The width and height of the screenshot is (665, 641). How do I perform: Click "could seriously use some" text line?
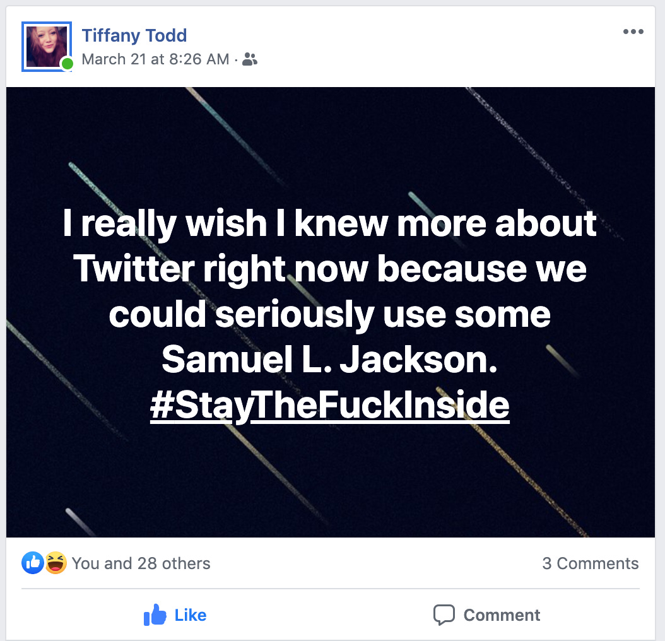[329, 314]
